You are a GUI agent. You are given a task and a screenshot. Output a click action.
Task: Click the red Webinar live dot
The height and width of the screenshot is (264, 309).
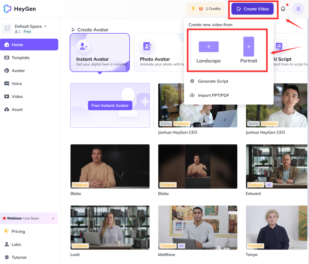[4, 218]
